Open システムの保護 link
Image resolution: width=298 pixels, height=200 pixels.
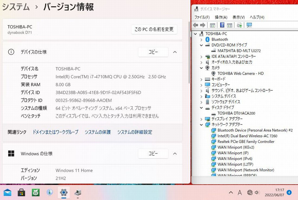98,132
